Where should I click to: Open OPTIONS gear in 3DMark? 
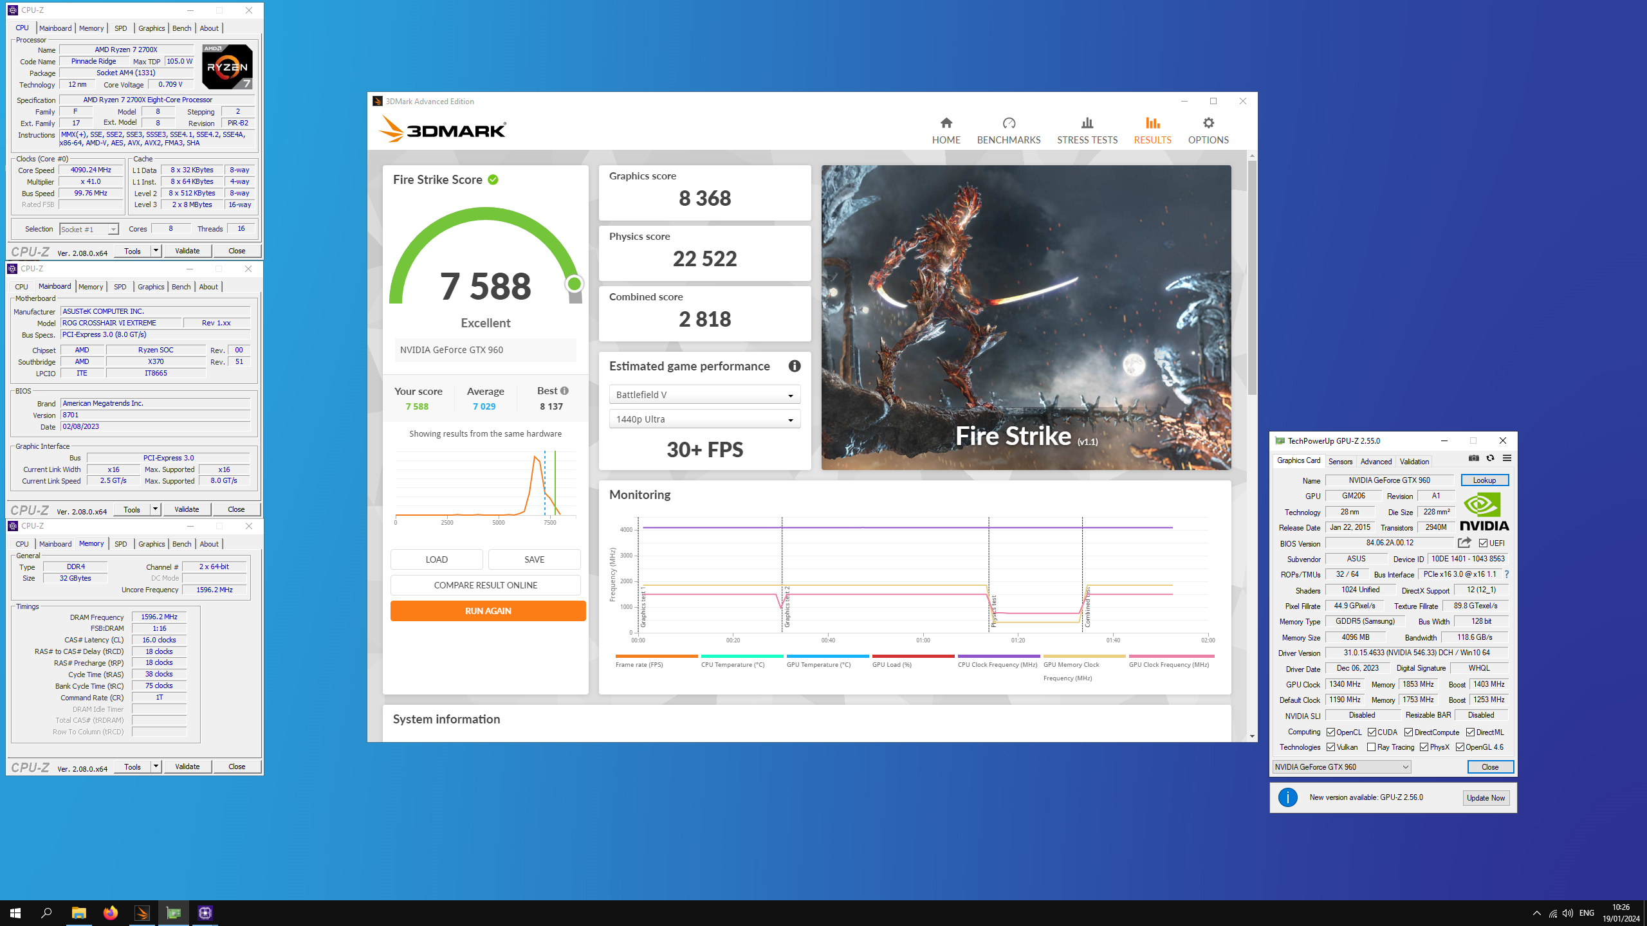point(1208,131)
